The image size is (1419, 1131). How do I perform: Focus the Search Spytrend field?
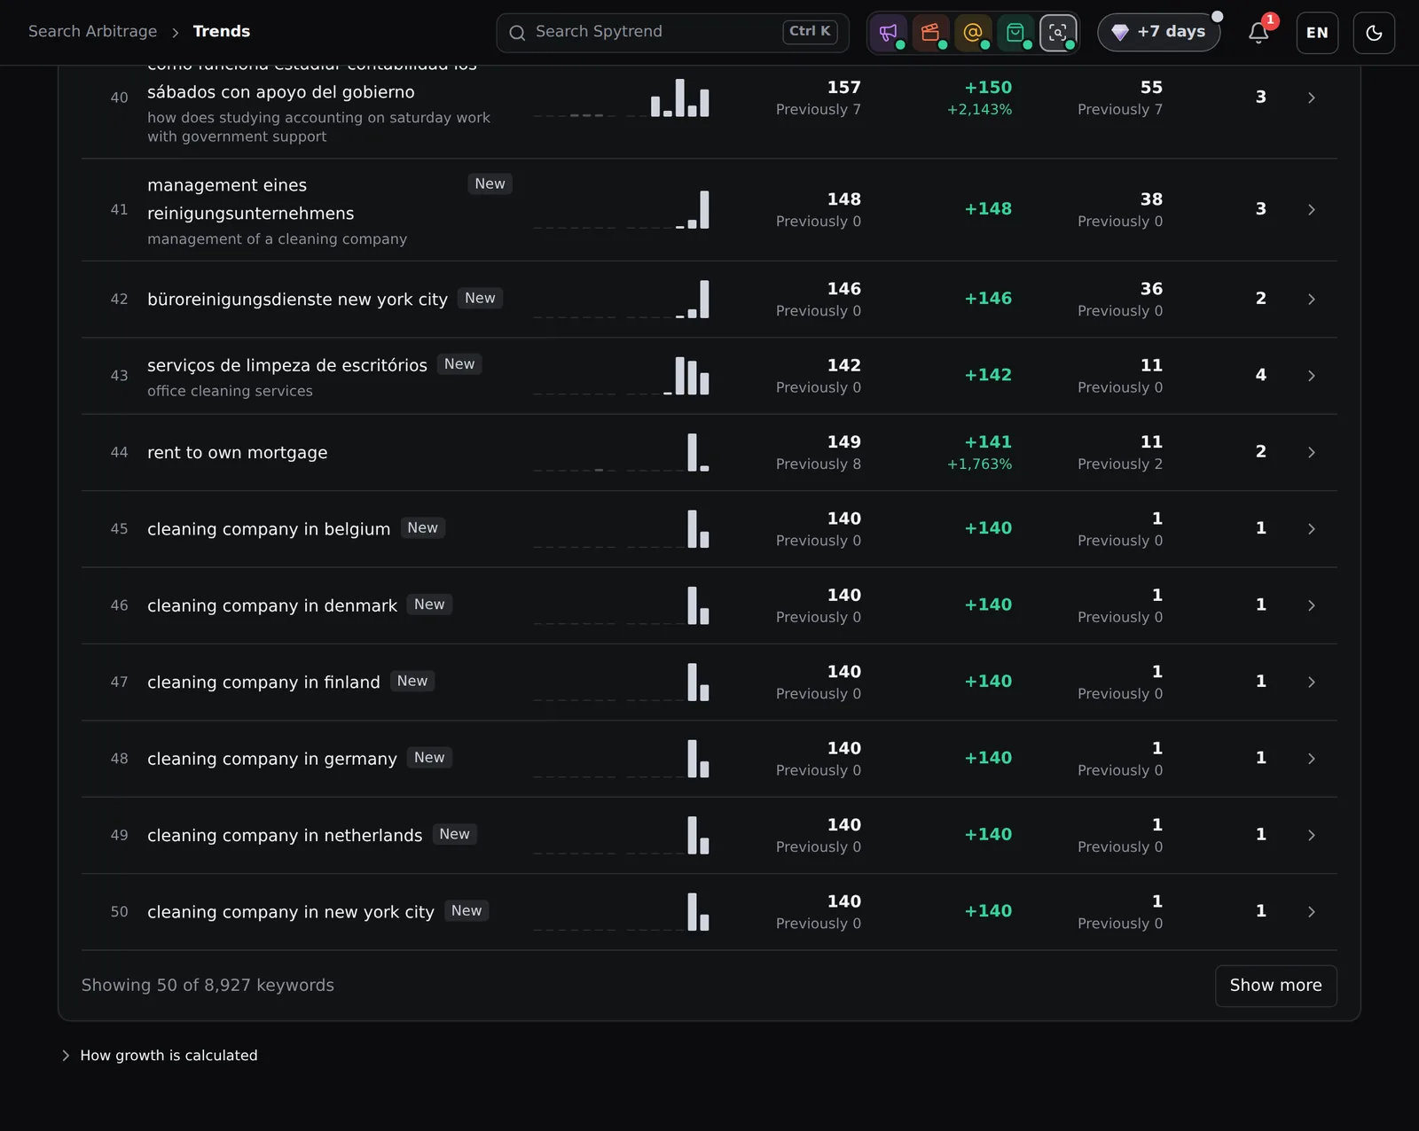[x=672, y=32]
